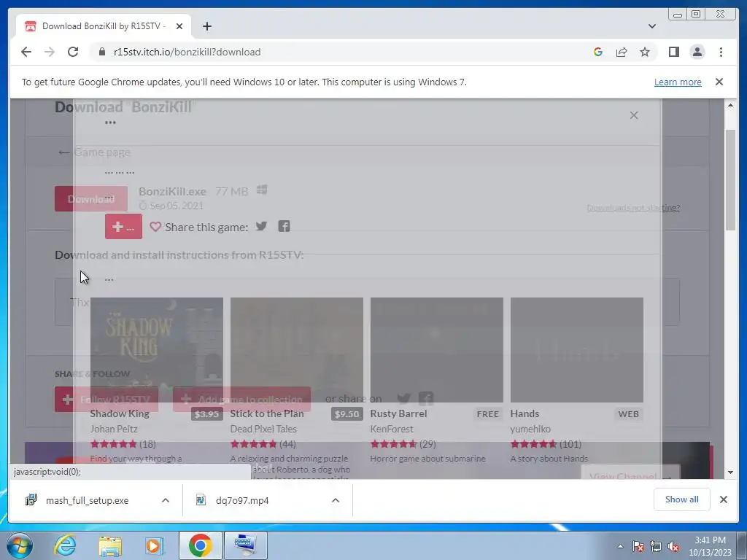Click the Downloads not starting link

pos(633,208)
